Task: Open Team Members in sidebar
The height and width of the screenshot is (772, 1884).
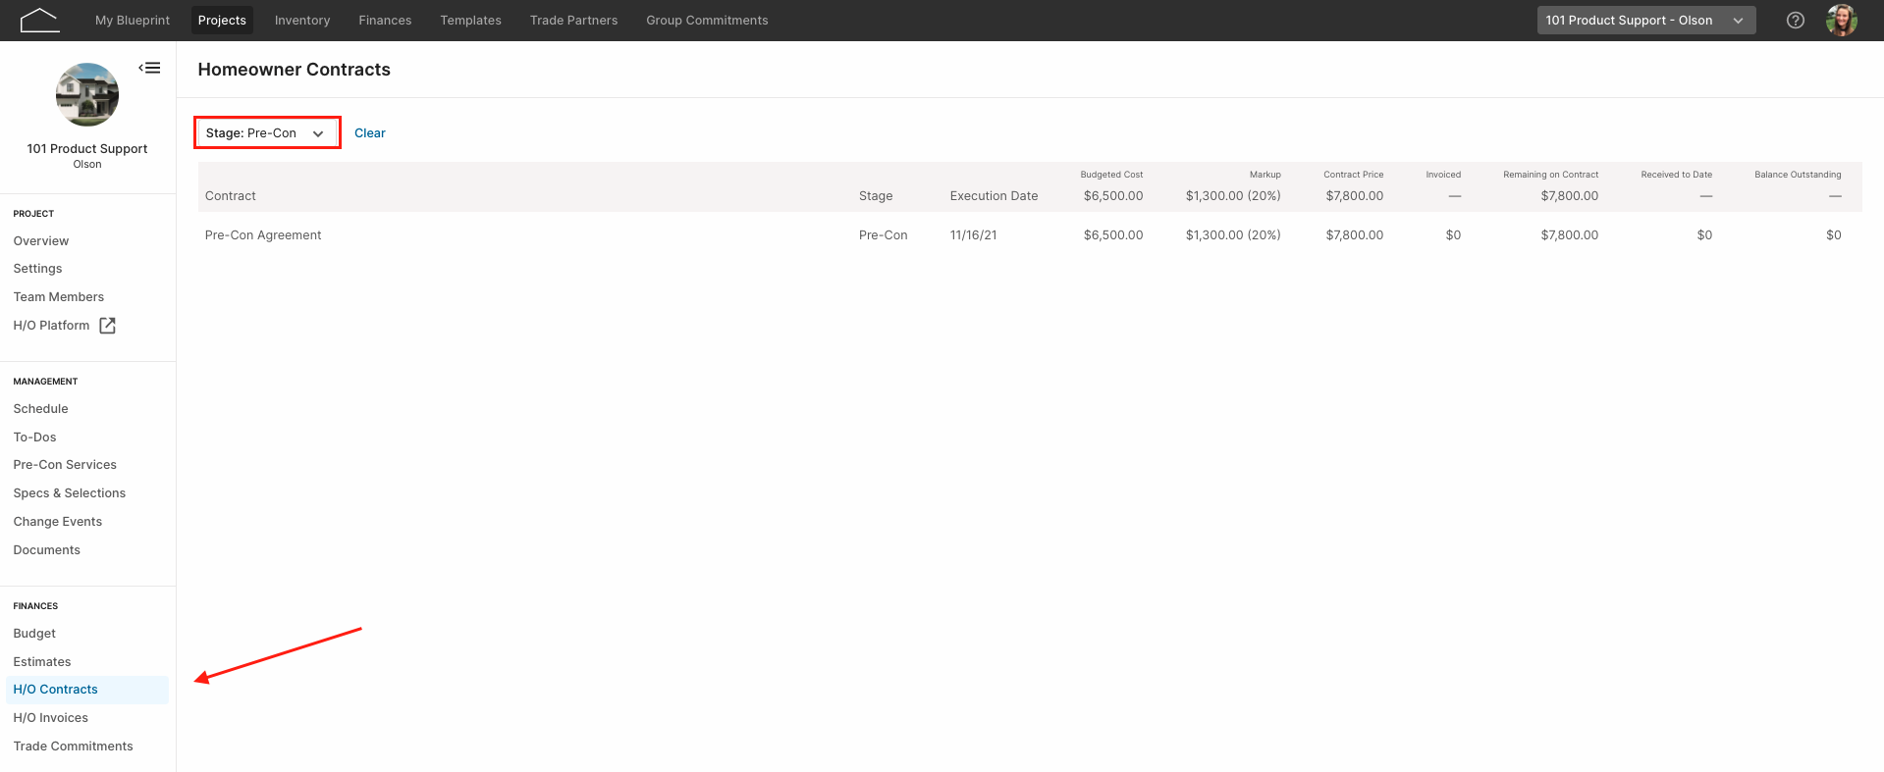Action: coord(59,297)
